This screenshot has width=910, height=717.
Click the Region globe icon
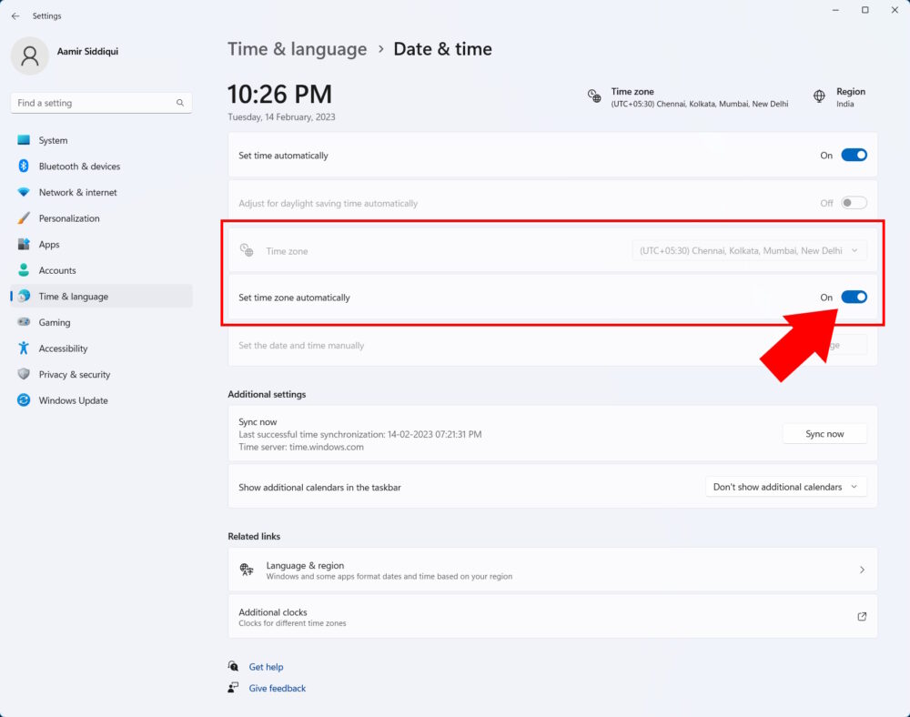[x=819, y=96]
